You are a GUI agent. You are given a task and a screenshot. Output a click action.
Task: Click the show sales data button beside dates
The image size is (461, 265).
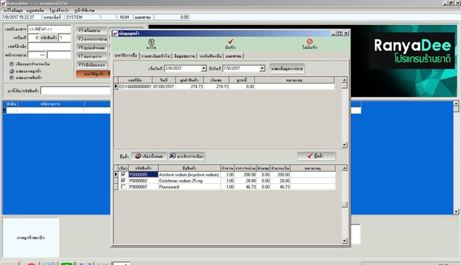click(287, 69)
